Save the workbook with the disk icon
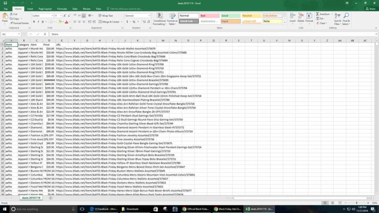 (5, 3)
